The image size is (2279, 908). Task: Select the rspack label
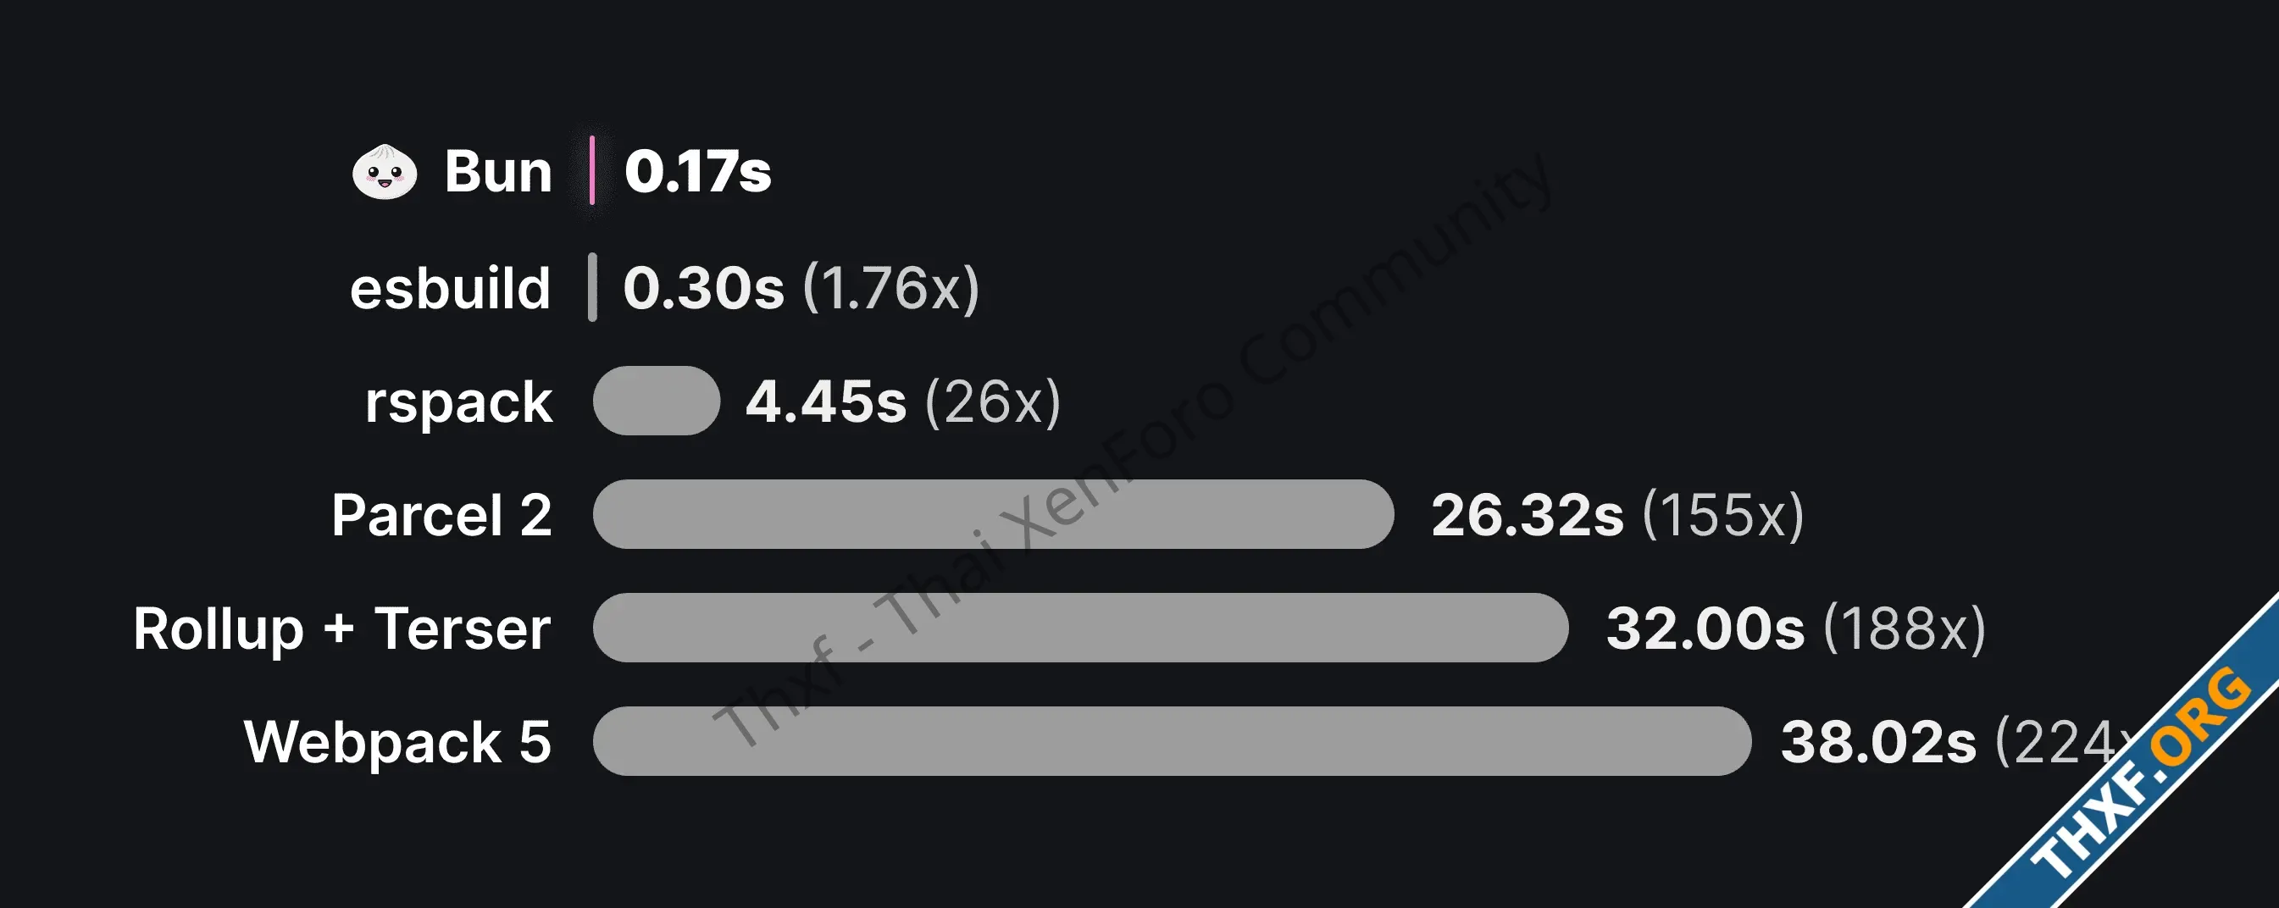[x=458, y=402]
